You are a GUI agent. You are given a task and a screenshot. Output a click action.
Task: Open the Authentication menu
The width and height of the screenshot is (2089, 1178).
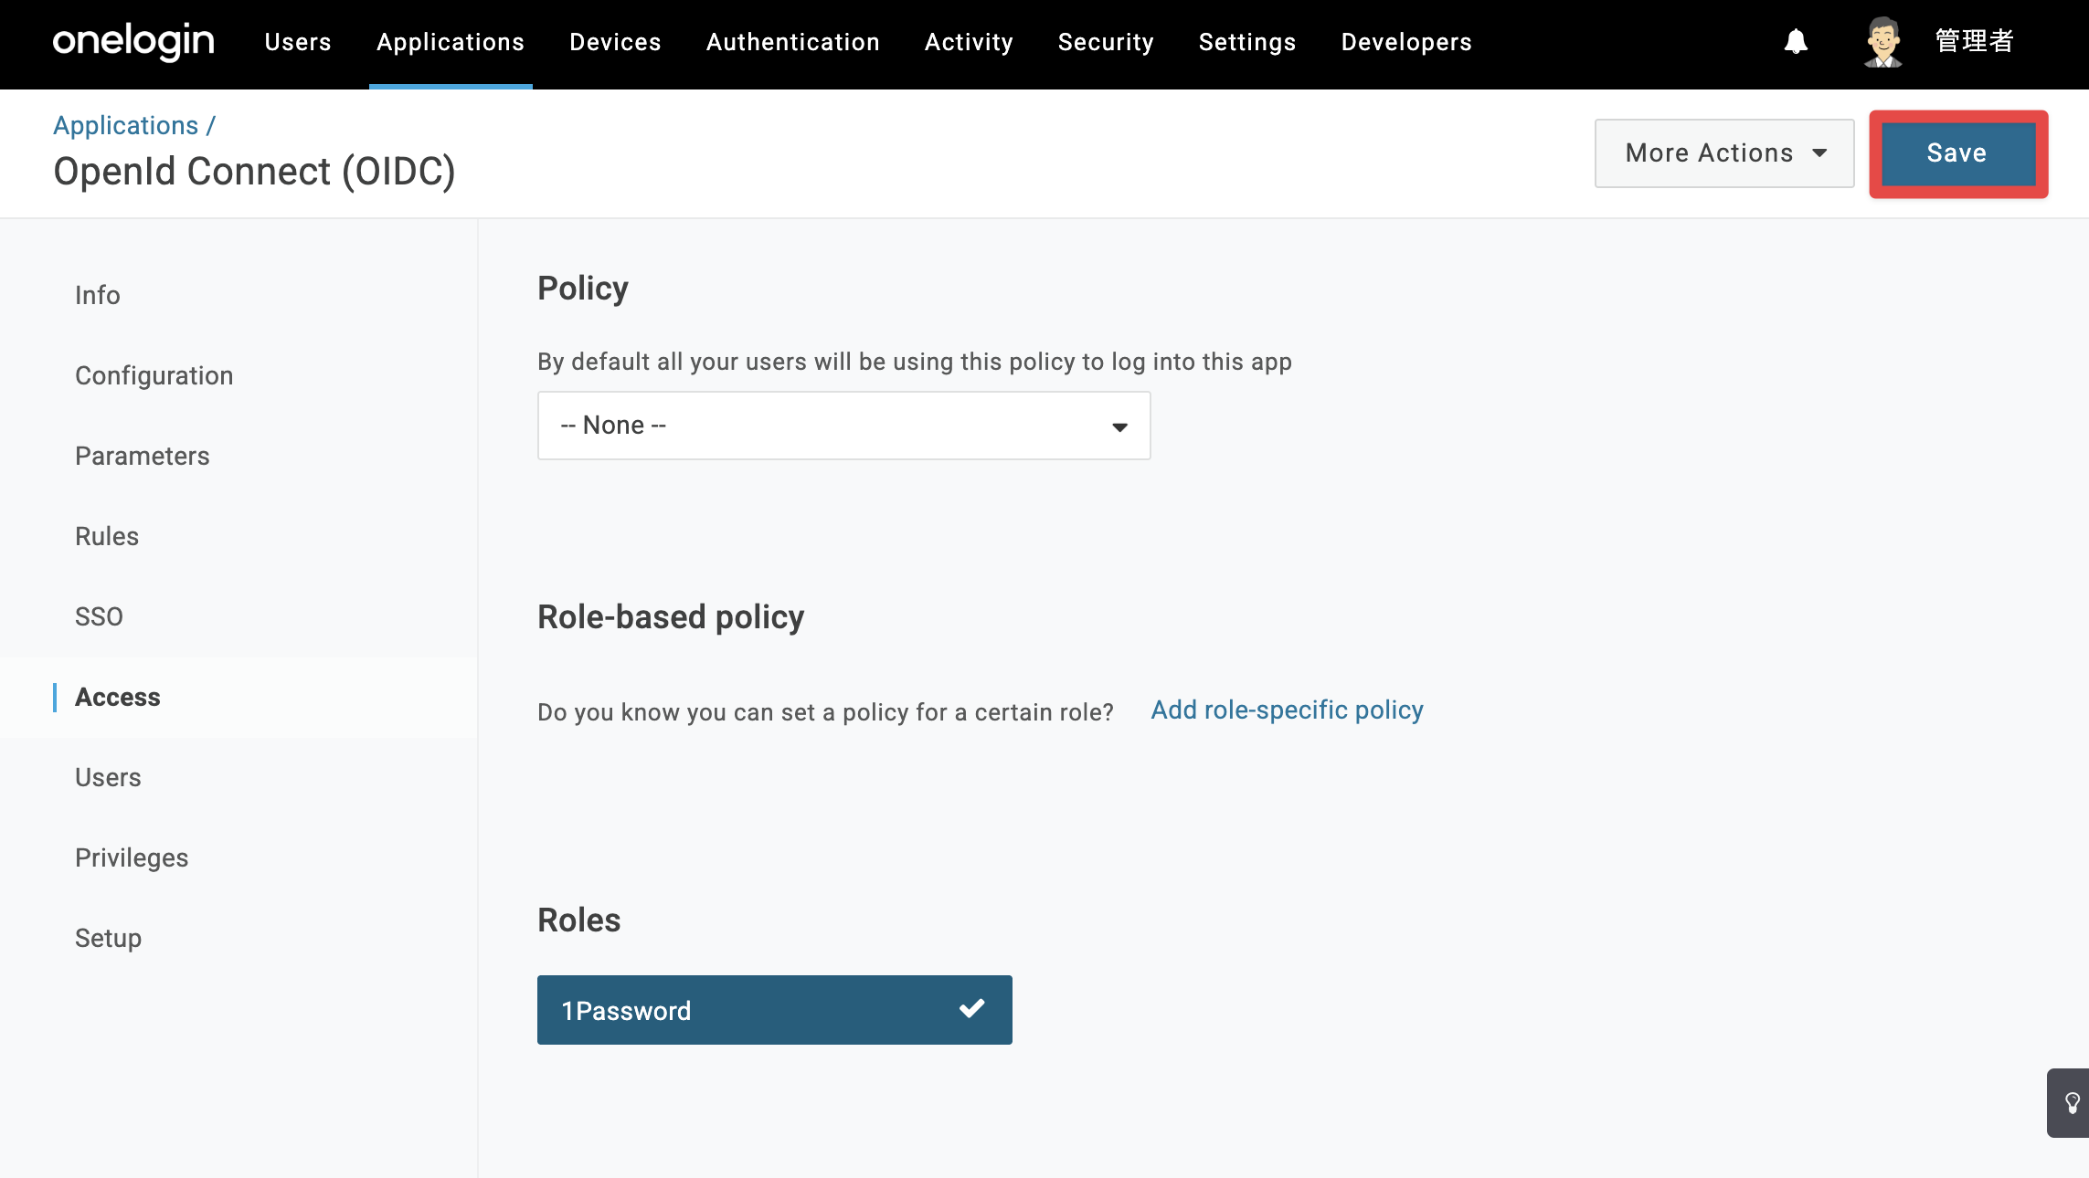(x=793, y=42)
